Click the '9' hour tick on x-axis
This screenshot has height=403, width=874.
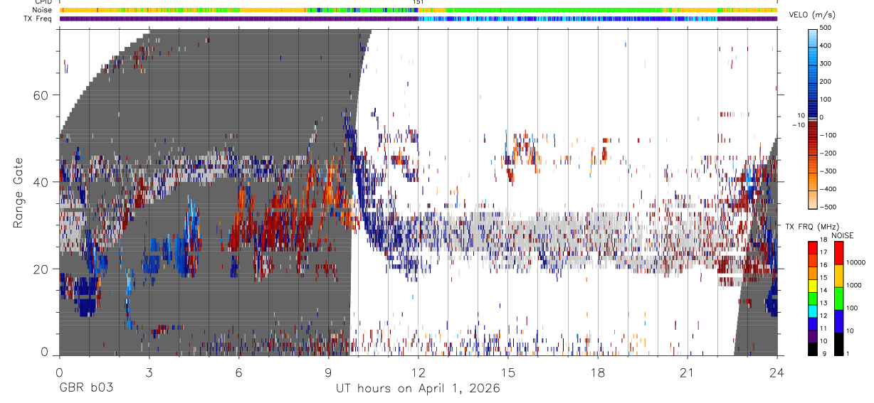(328, 372)
